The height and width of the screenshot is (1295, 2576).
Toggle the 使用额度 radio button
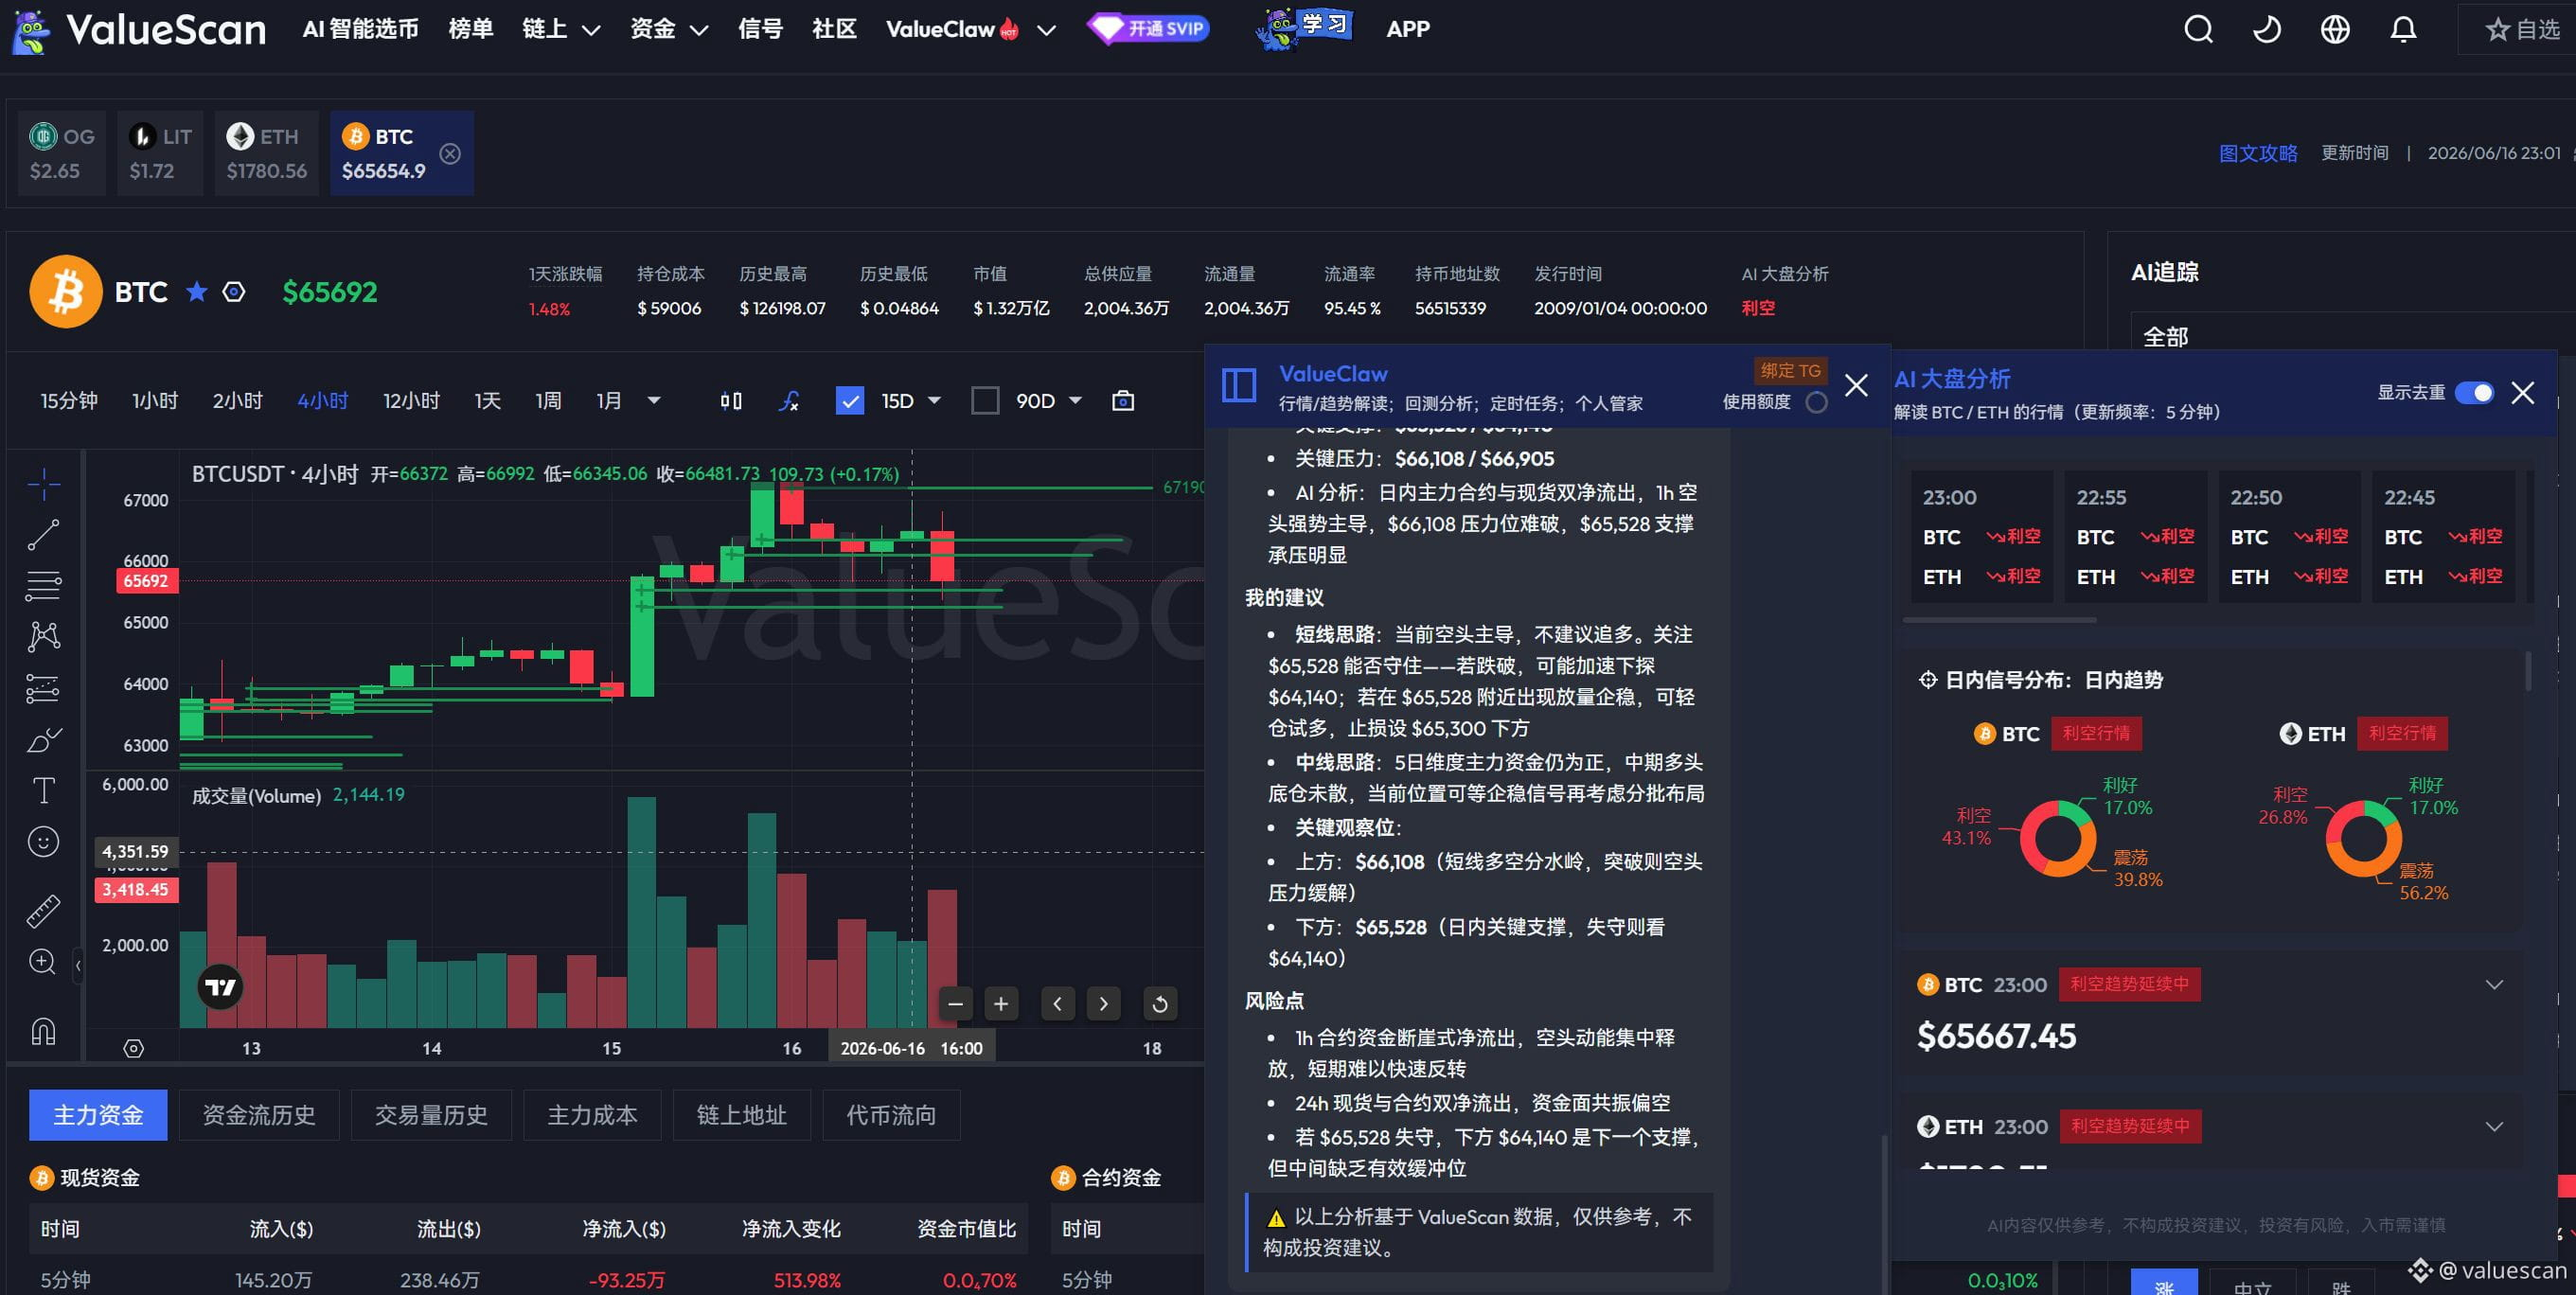(x=1817, y=402)
